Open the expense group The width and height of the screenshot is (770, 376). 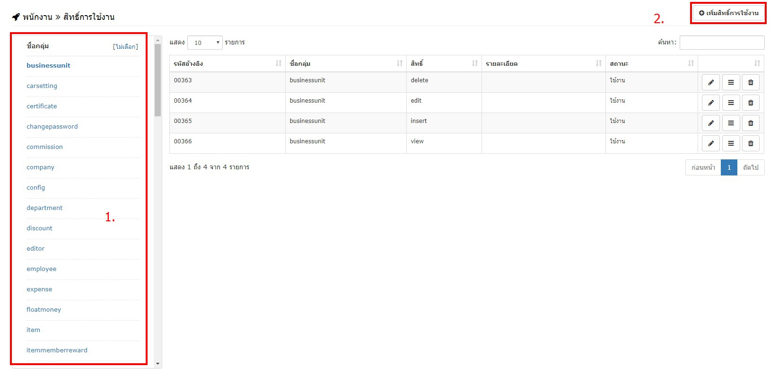pyautogui.click(x=39, y=289)
